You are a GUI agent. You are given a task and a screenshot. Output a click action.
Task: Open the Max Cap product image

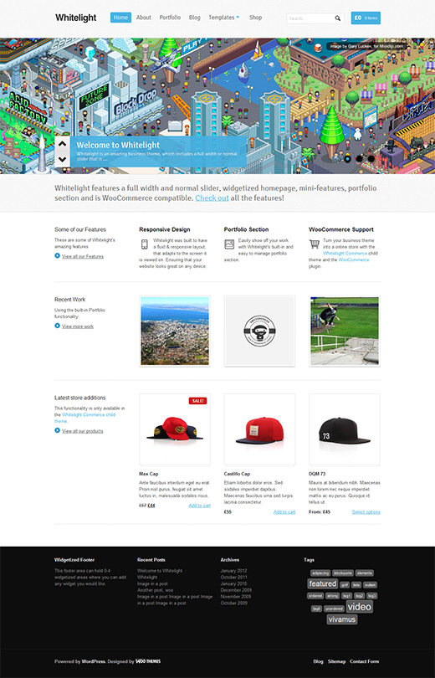click(x=175, y=429)
